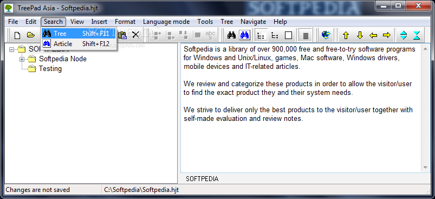Click the yellow left arrow icon
Viewport: 435px width, 199px height.
coord(373,35)
